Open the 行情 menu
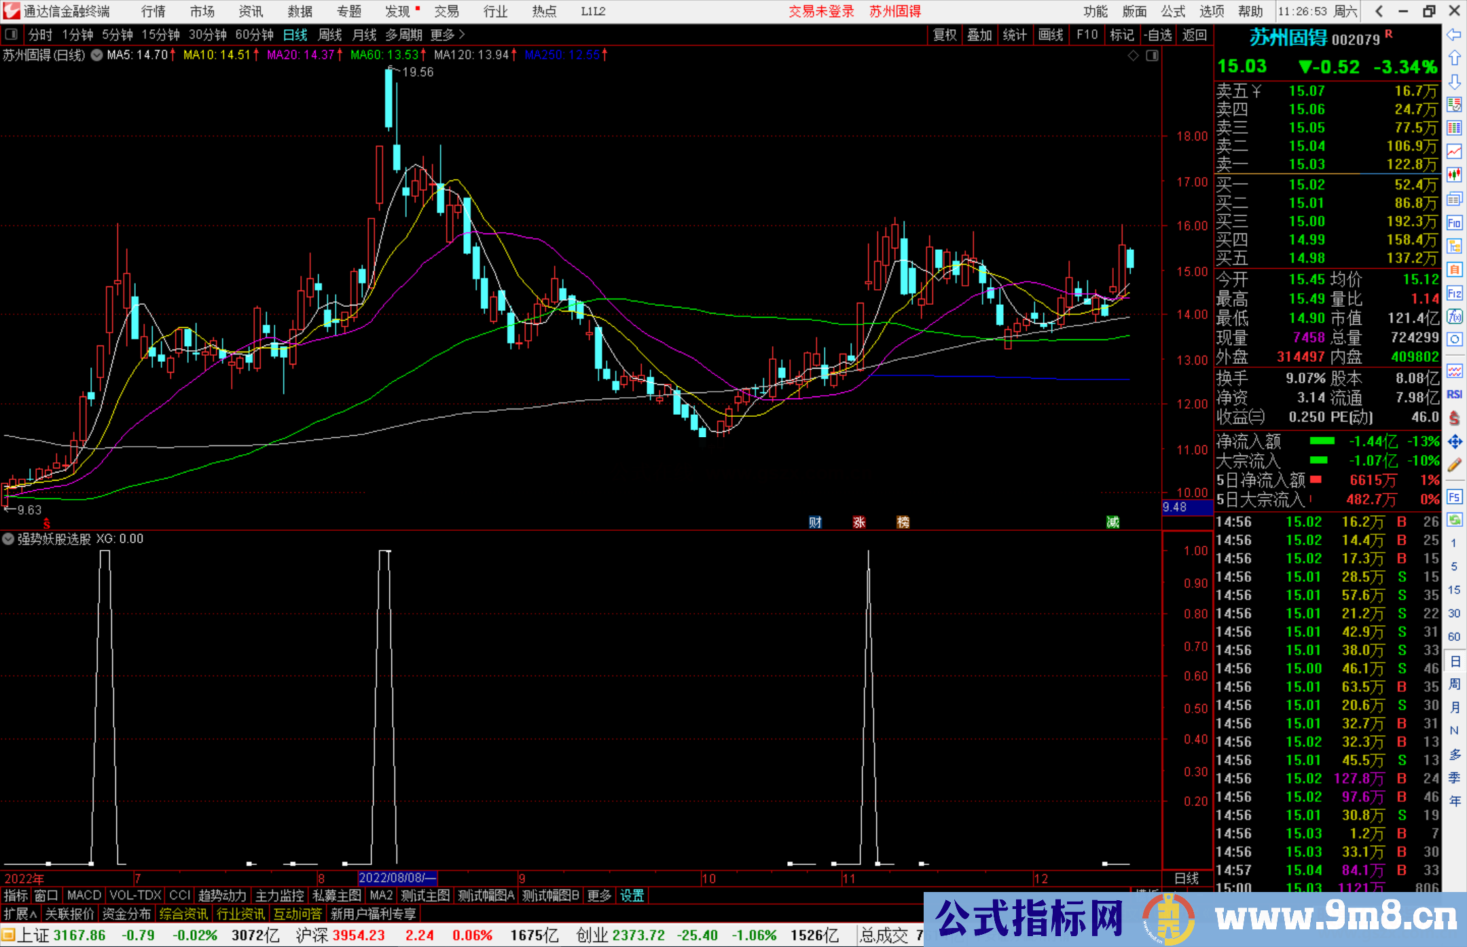 pyautogui.click(x=153, y=12)
